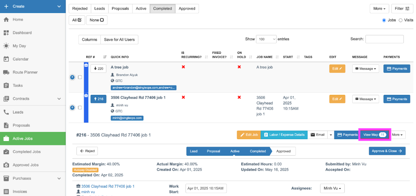This screenshot has width=416, height=196.
Task: Open Dashboard icon in sidebar
Action: pyautogui.click(x=6, y=33)
